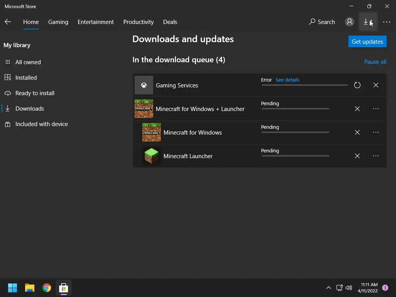The image size is (396, 297).
Task: Open downloads and updates arrow icon
Action: 368,22
